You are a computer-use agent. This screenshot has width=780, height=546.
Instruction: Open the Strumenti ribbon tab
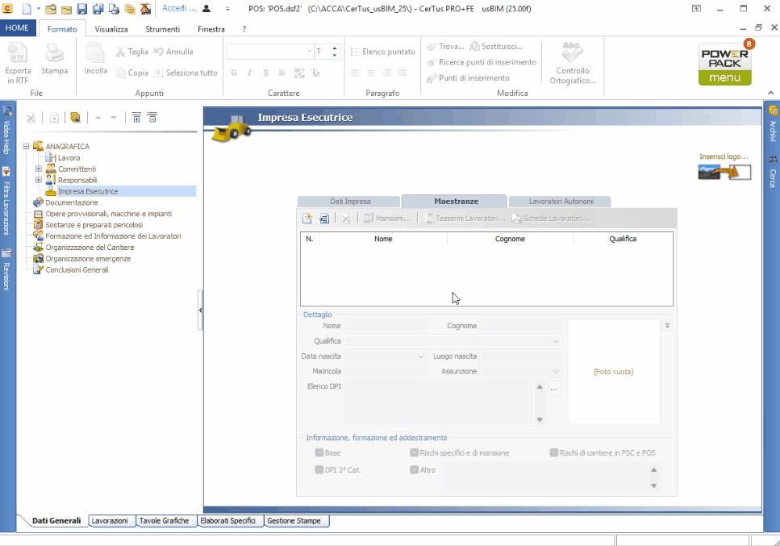click(x=163, y=29)
